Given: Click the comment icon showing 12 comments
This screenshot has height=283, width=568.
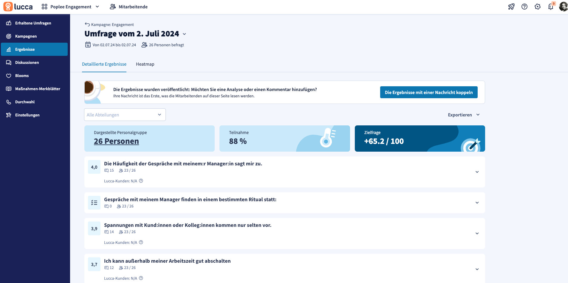Looking at the screenshot, I should coord(106,268).
